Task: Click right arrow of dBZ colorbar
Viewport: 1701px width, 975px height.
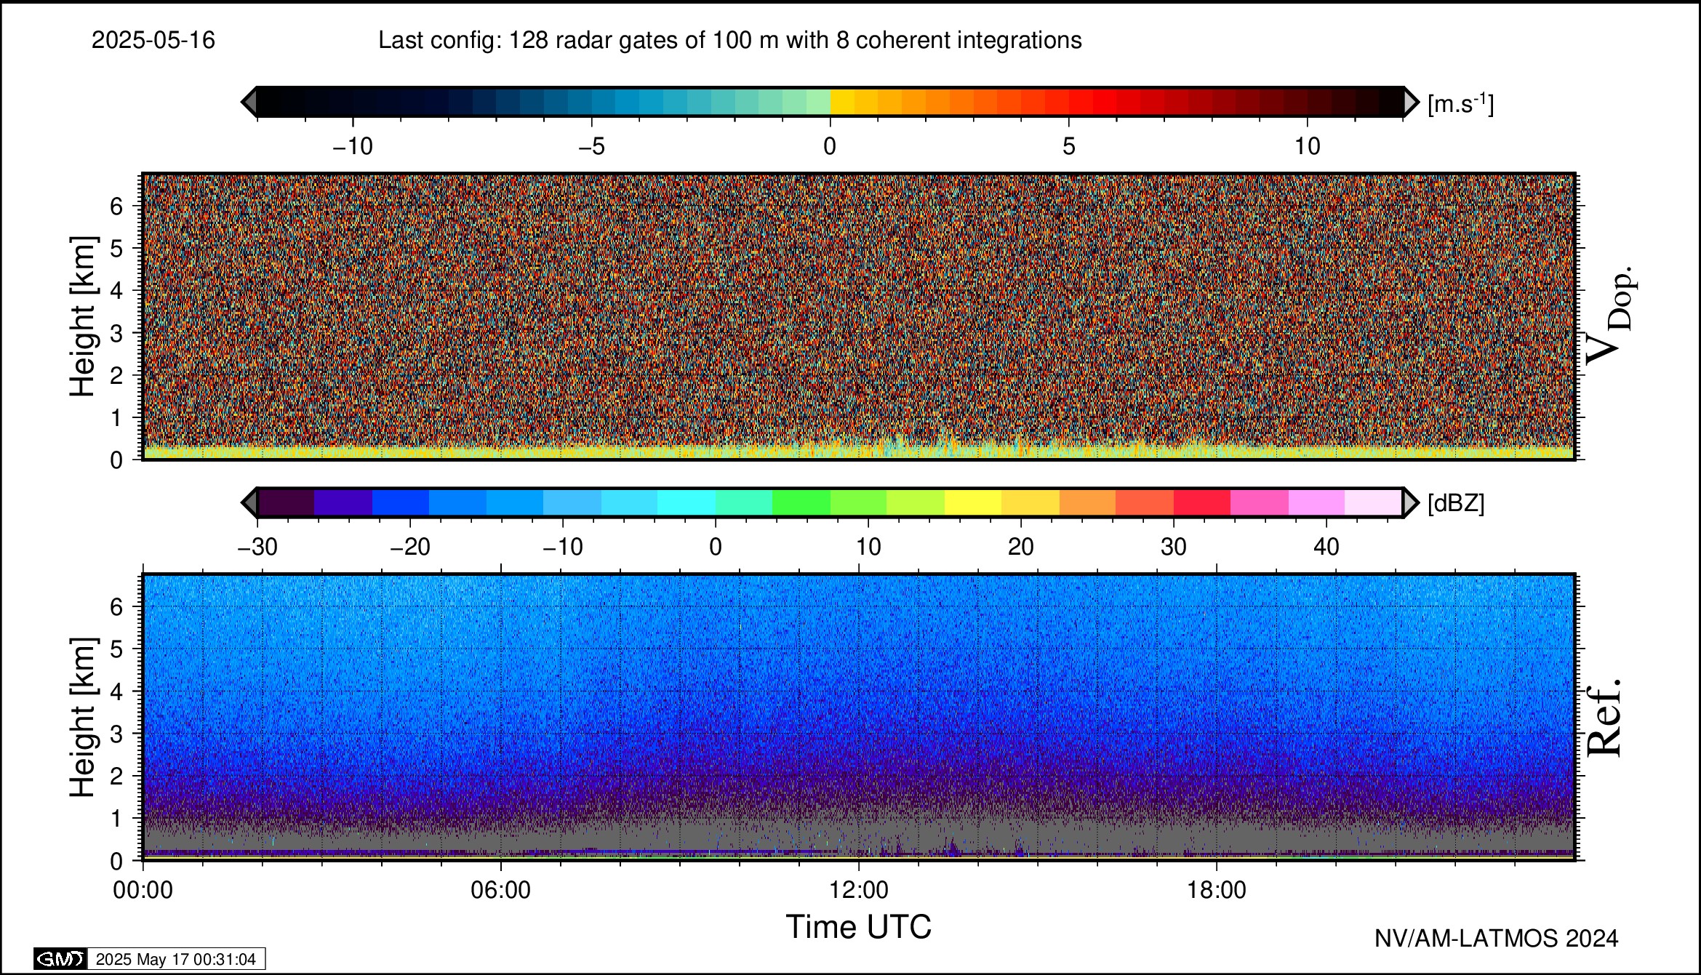Action: (x=1410, y=503)
